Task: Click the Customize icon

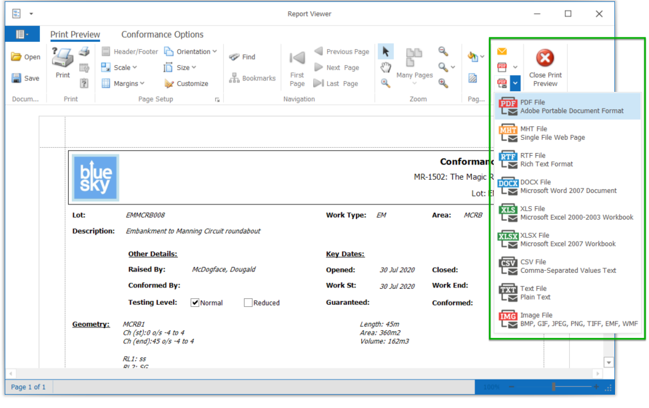Action: 169,84
